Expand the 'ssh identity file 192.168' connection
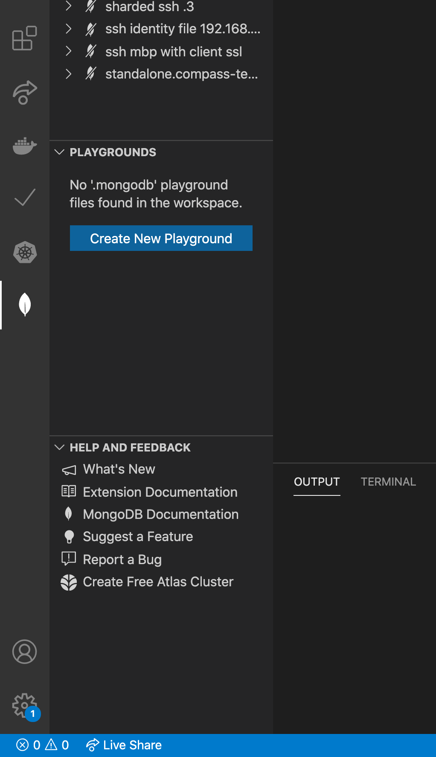Viewport: 436px width, 757px height. 68,29
